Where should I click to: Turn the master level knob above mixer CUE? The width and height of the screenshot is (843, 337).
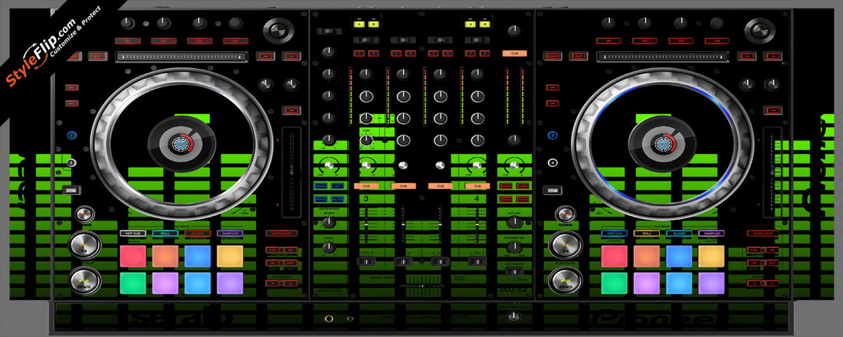coord(514,30)
